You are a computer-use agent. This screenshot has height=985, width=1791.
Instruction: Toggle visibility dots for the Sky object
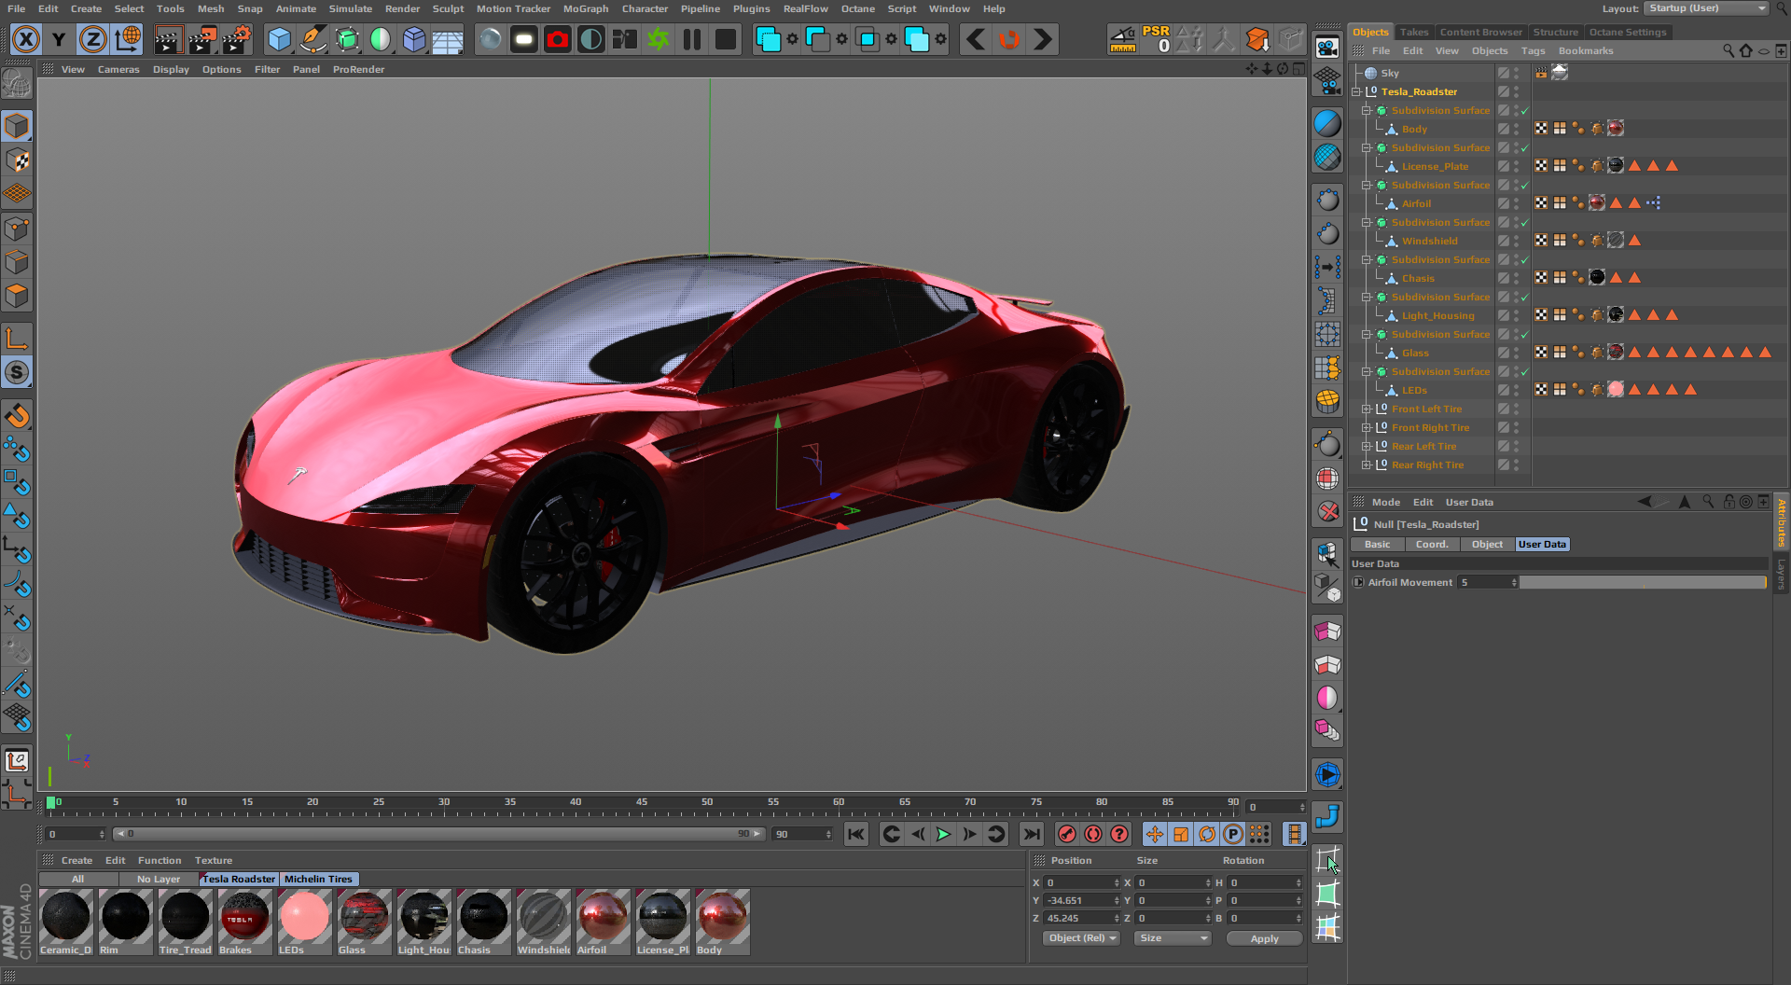click(1517, 73)
